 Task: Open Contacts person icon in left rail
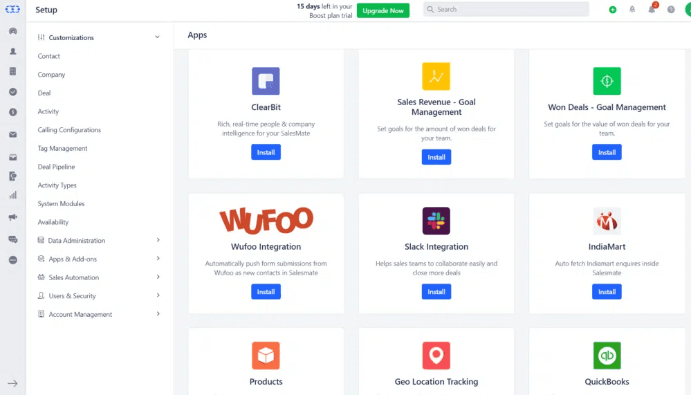(x=12, y=51)
